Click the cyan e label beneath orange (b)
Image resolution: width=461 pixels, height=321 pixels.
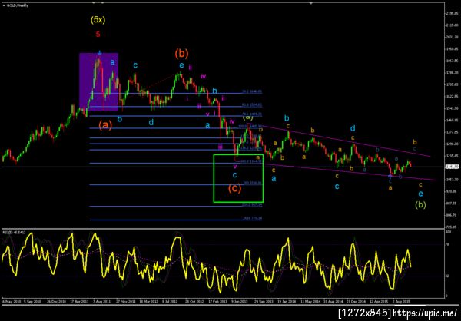point(181,65)
